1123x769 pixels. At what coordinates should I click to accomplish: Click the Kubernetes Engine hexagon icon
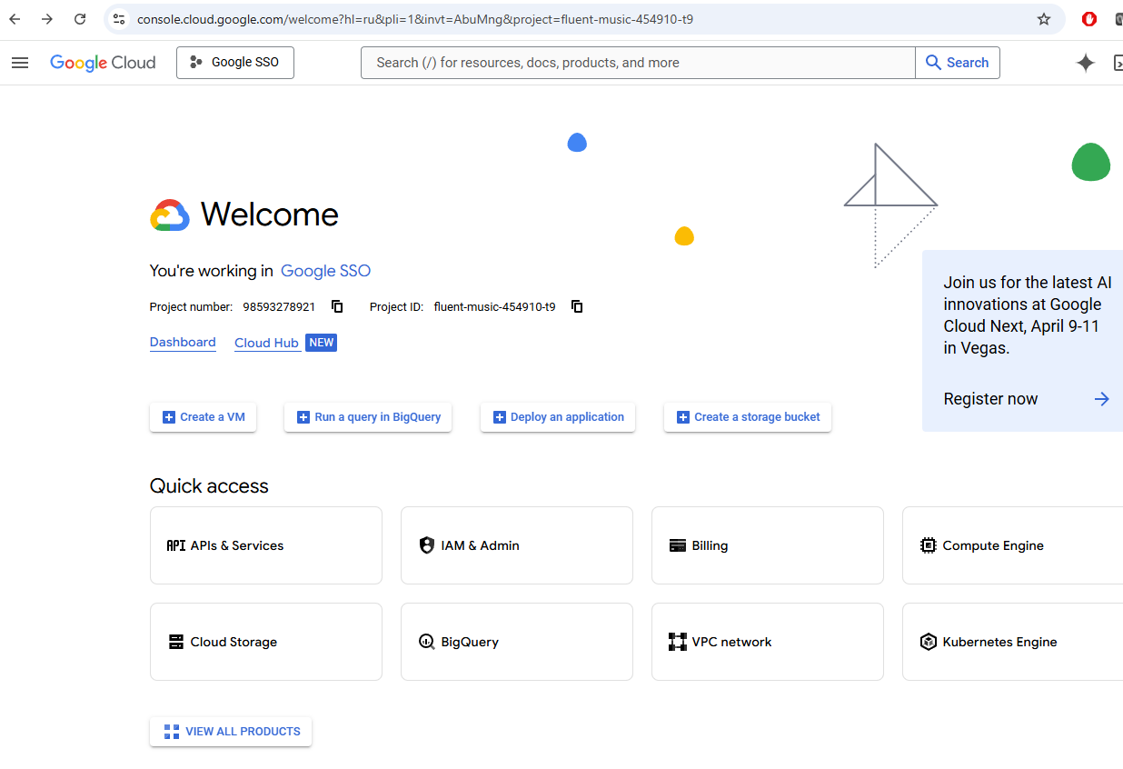pos(928,642)
